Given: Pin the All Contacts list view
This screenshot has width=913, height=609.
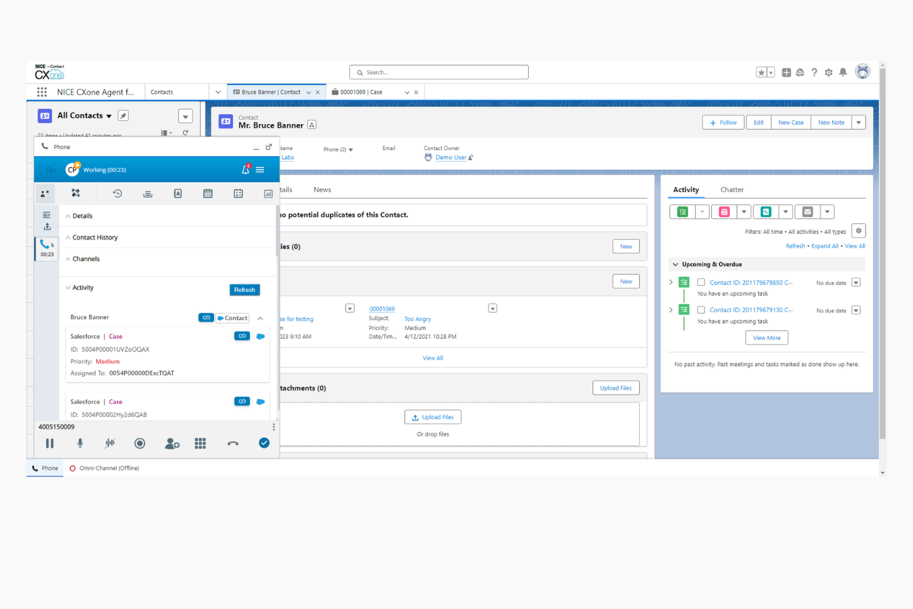Looking at the screenshot, I should coord(123,115).
